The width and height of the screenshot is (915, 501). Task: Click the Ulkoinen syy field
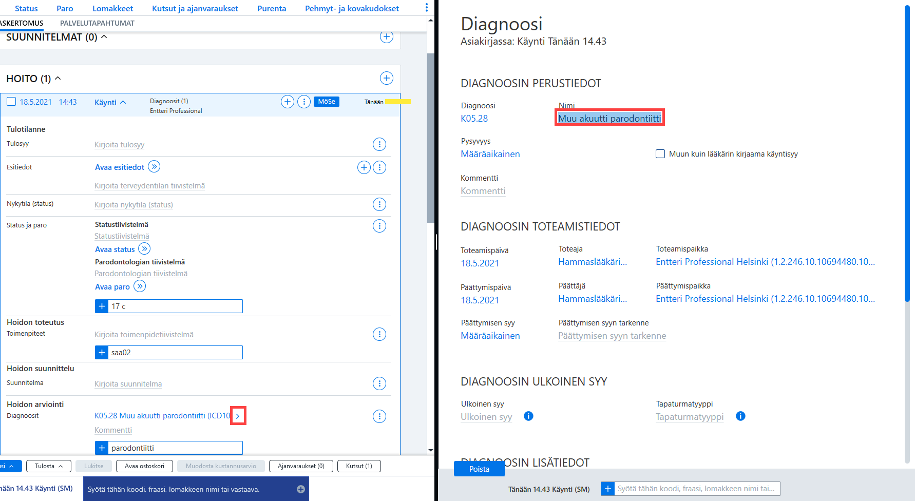[x=486, y=417]
